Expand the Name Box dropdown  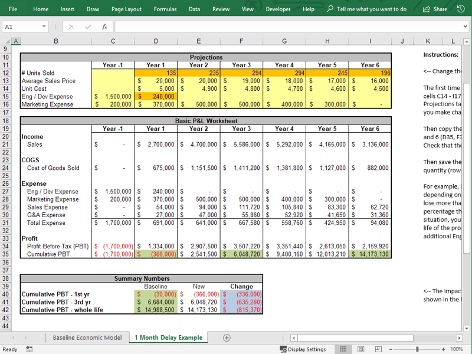(44, 27)
